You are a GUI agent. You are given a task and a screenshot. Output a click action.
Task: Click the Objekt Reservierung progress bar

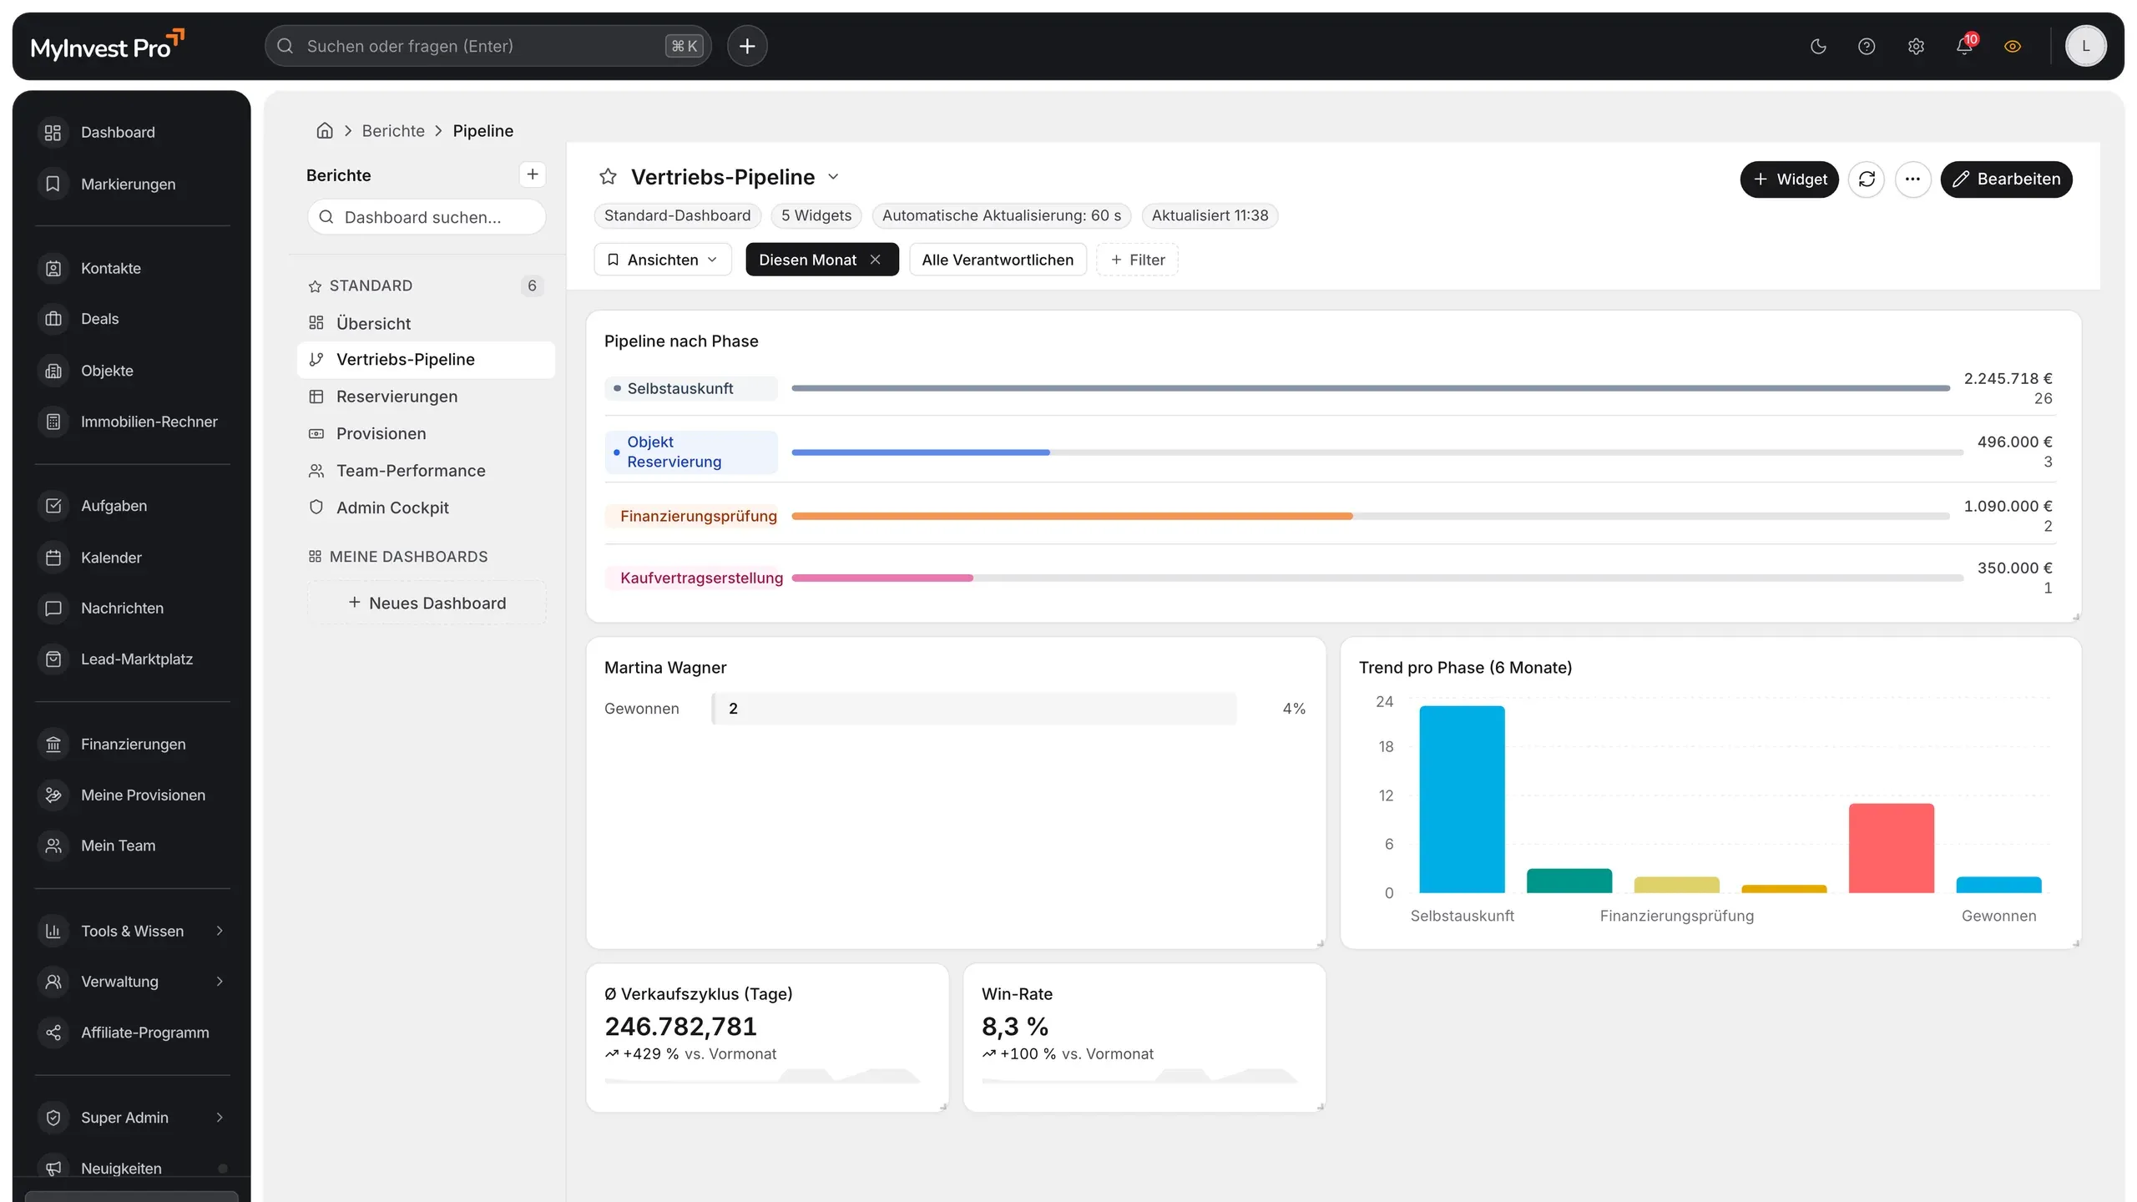coord(1377,452)
